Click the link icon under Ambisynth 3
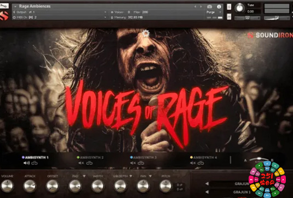This screenshot has height=198, width=293. tap(141, 163)
